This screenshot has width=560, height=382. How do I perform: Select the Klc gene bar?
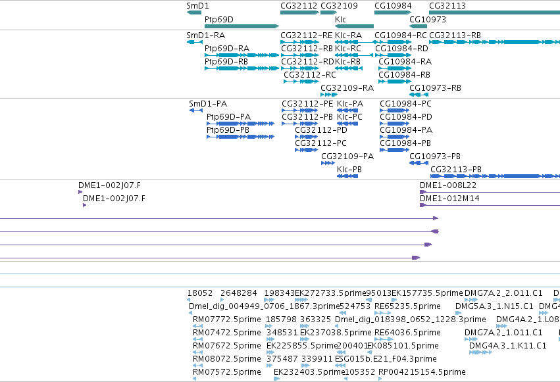click(354, 26)
